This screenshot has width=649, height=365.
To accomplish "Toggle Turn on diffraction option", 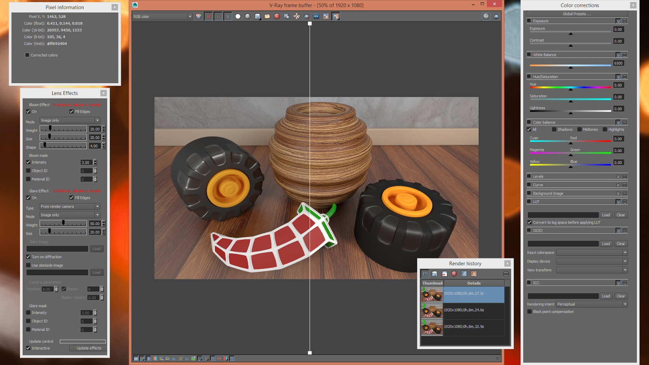I will 28,257.
